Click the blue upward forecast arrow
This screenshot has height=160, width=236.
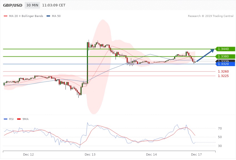pyautogui.click(x=206, y=56)
